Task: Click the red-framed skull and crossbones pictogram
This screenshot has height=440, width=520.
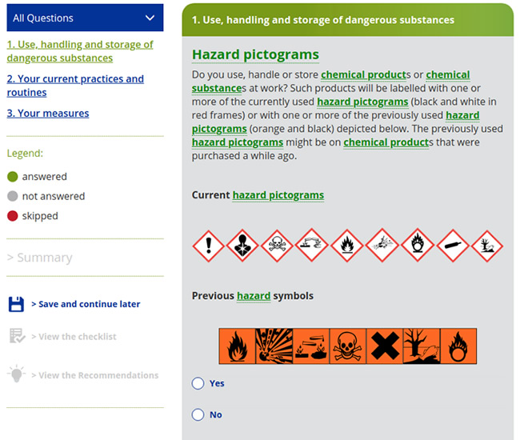Action: pos(278,246)
